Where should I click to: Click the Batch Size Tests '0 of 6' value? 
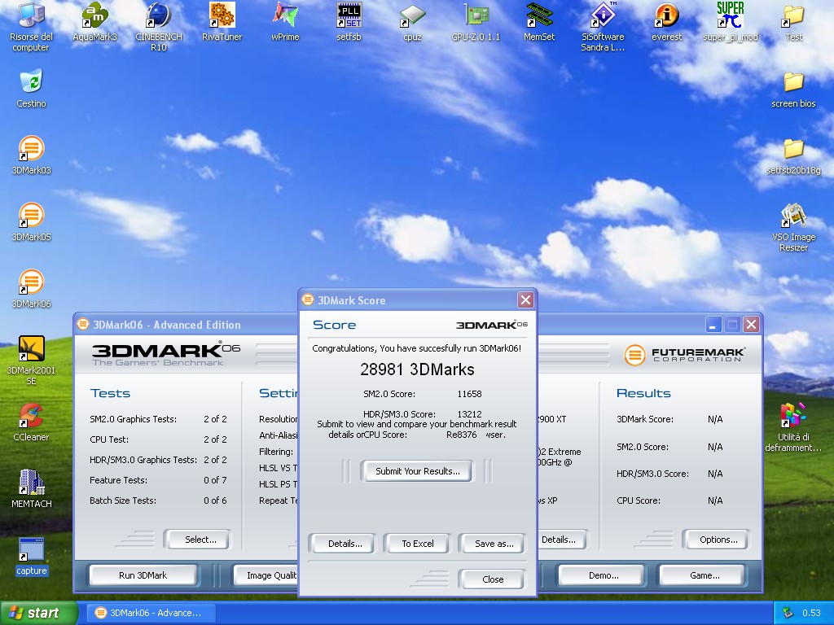(x=215, y=500)
